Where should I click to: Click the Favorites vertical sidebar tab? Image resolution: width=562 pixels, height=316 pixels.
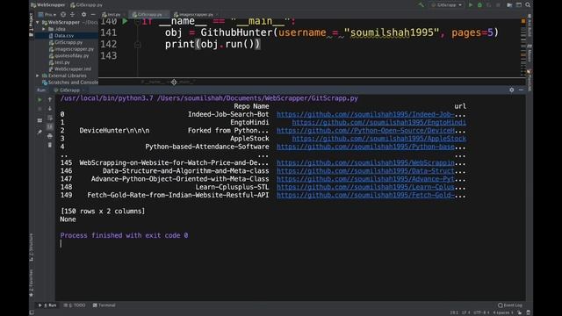click(32, 283)
